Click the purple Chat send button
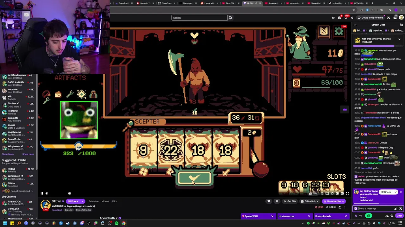The width and height of the screenshot is (405, 227). 399,216
